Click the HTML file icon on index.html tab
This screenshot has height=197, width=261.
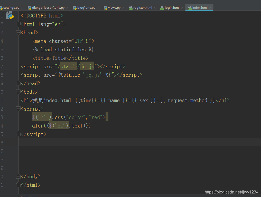click(x=190, y=8)
